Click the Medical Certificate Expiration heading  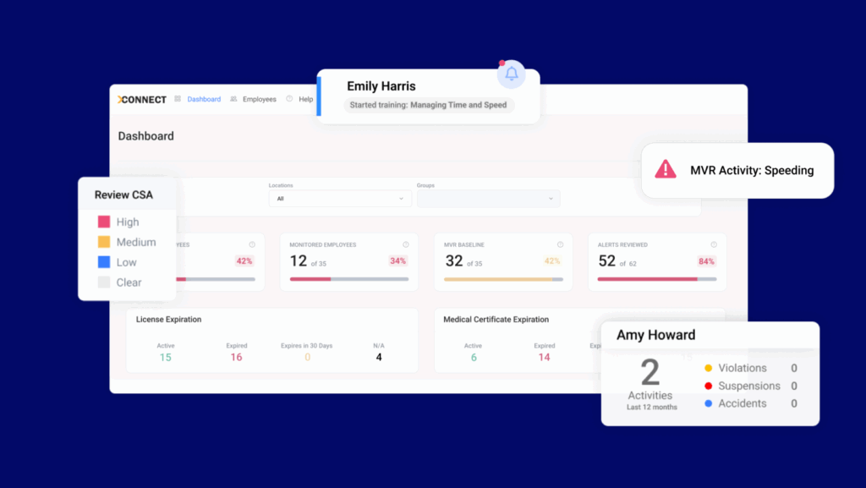[496, 320]
